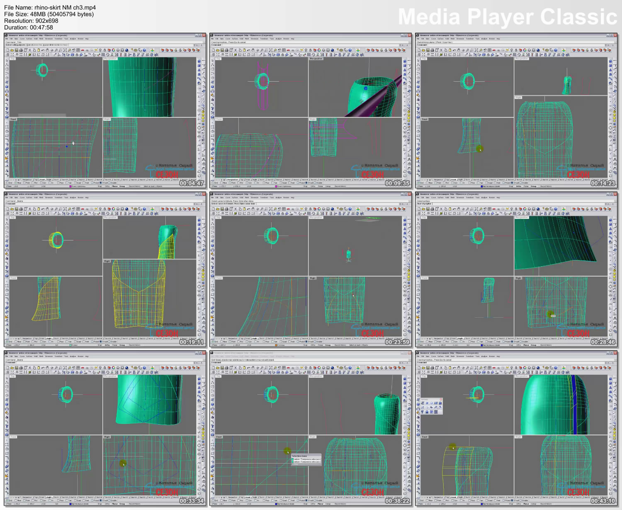Viewport: 622px width, 510px height.
Task: Click the Cut scissors icon in the 00:09:35 frame
Action: pos(235,50)
